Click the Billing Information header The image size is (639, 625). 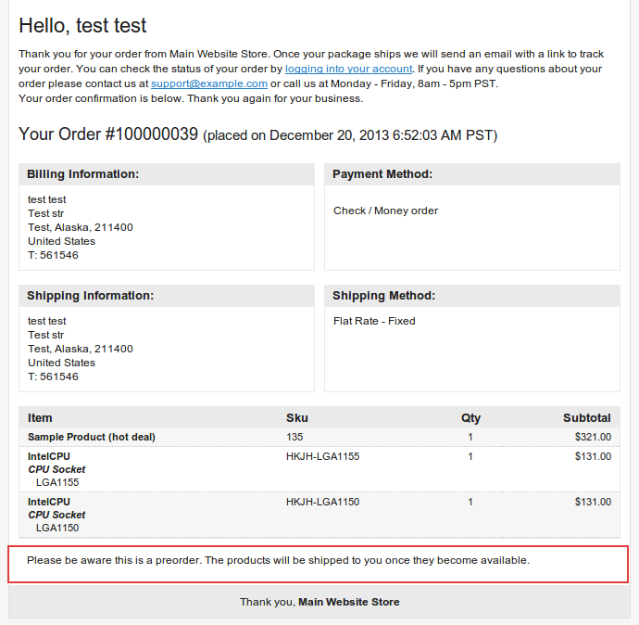[x=167, y=174]
